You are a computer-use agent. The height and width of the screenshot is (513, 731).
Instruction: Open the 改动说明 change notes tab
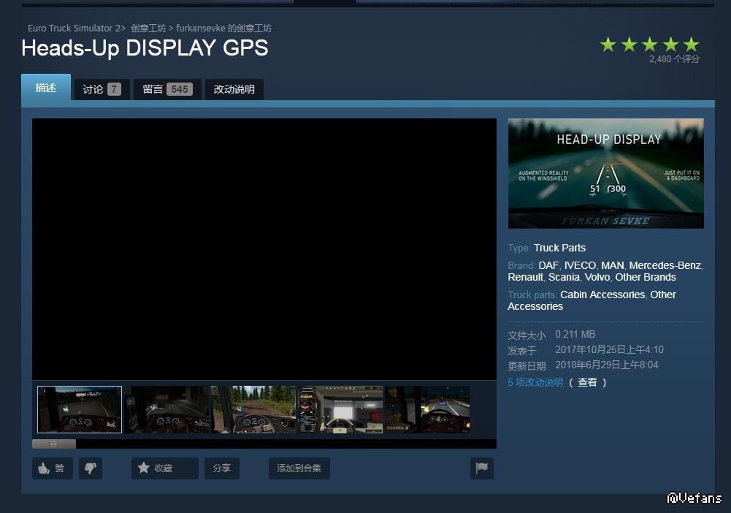[x=234, y=89]
